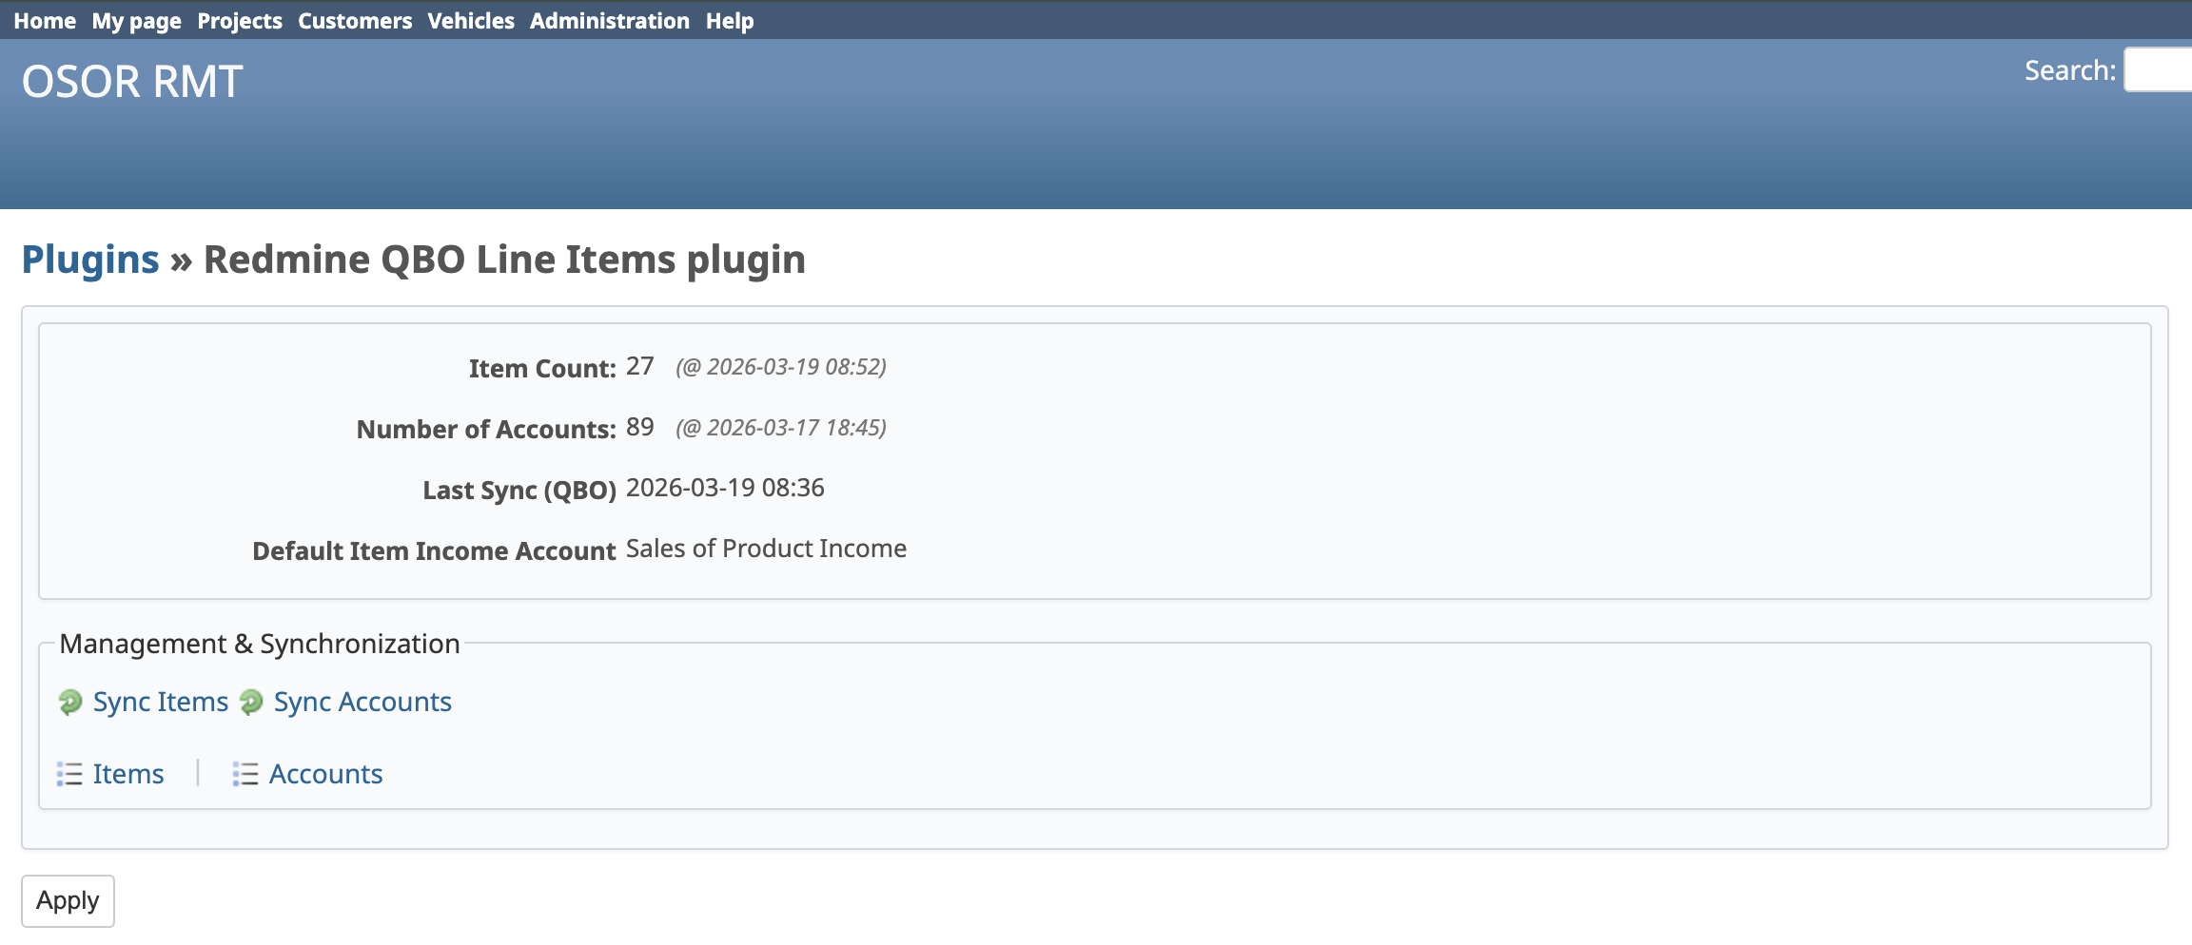Open the Home menu item

pos(45,21)
